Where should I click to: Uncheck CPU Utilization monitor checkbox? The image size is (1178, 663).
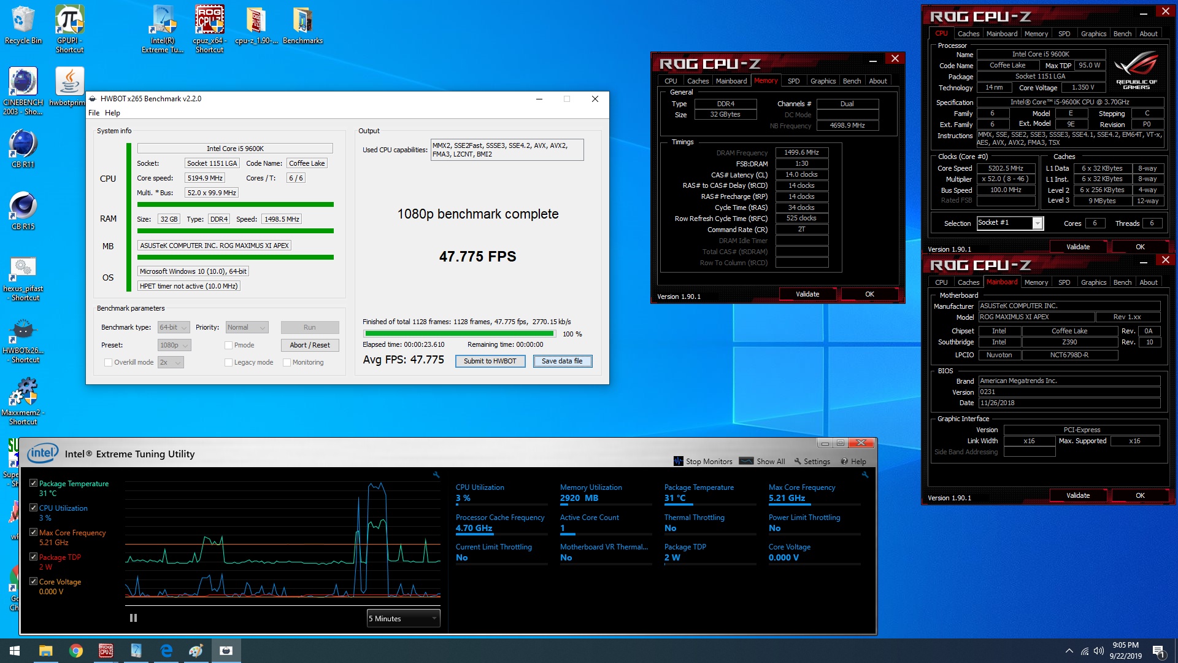[x=34, y=508]
